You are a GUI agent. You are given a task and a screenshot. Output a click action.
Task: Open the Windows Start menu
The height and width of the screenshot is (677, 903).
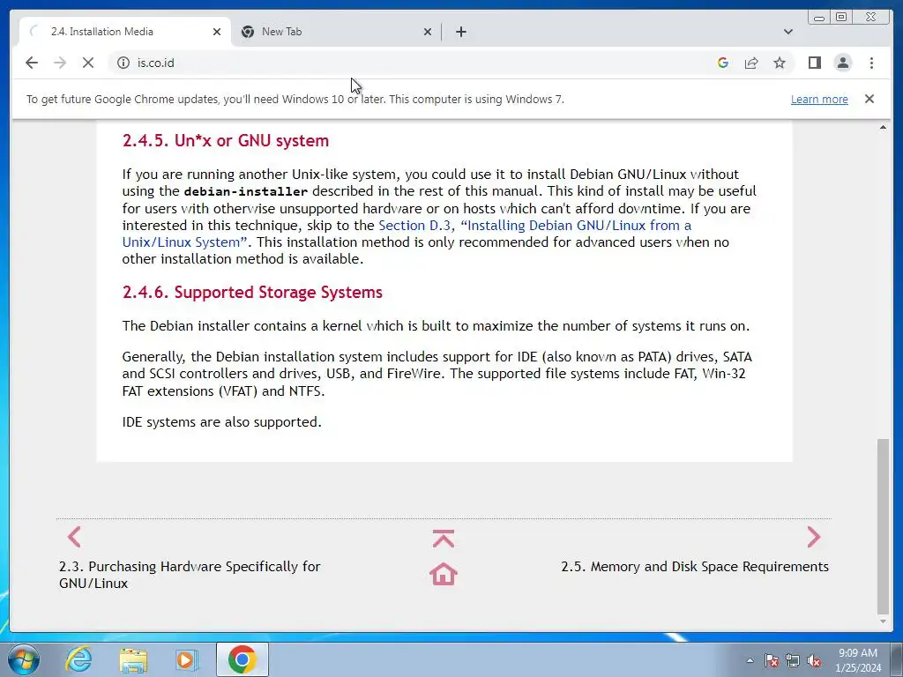point(24,659)
